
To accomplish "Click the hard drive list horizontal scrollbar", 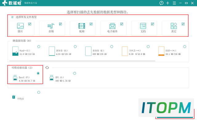I will (x=82, y=61).
